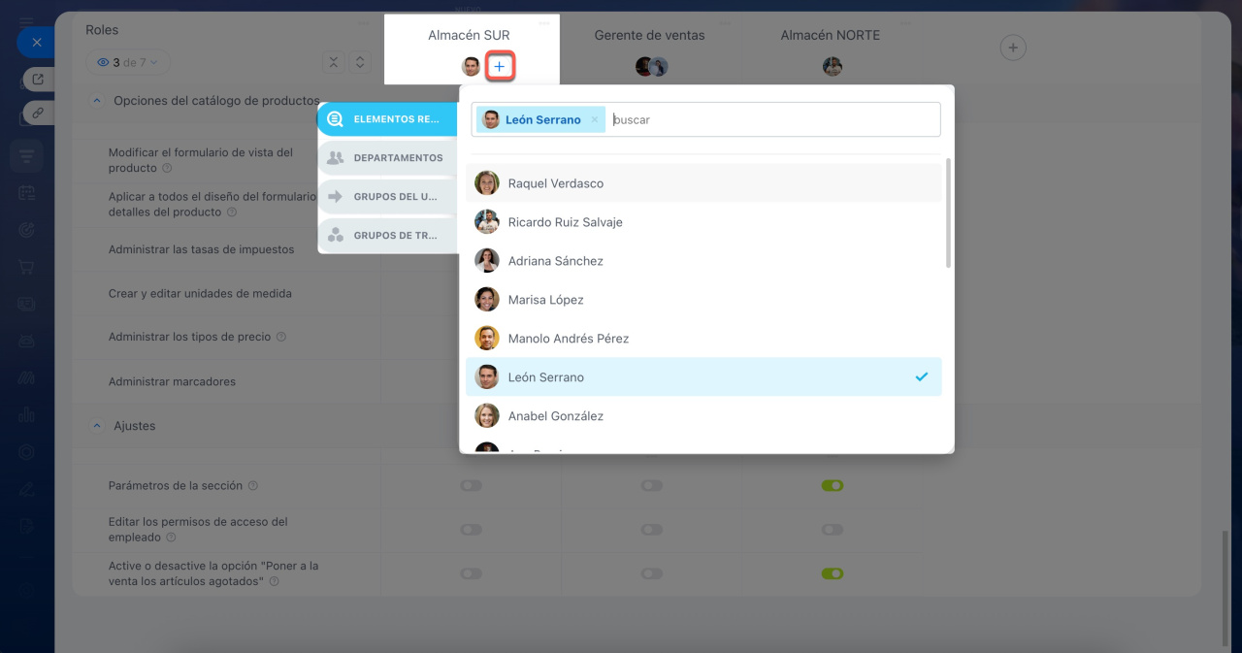Open help tooltip for Administrar los tipos de precio
This screenshot has width=1242, height=653.
coord(281,338)
